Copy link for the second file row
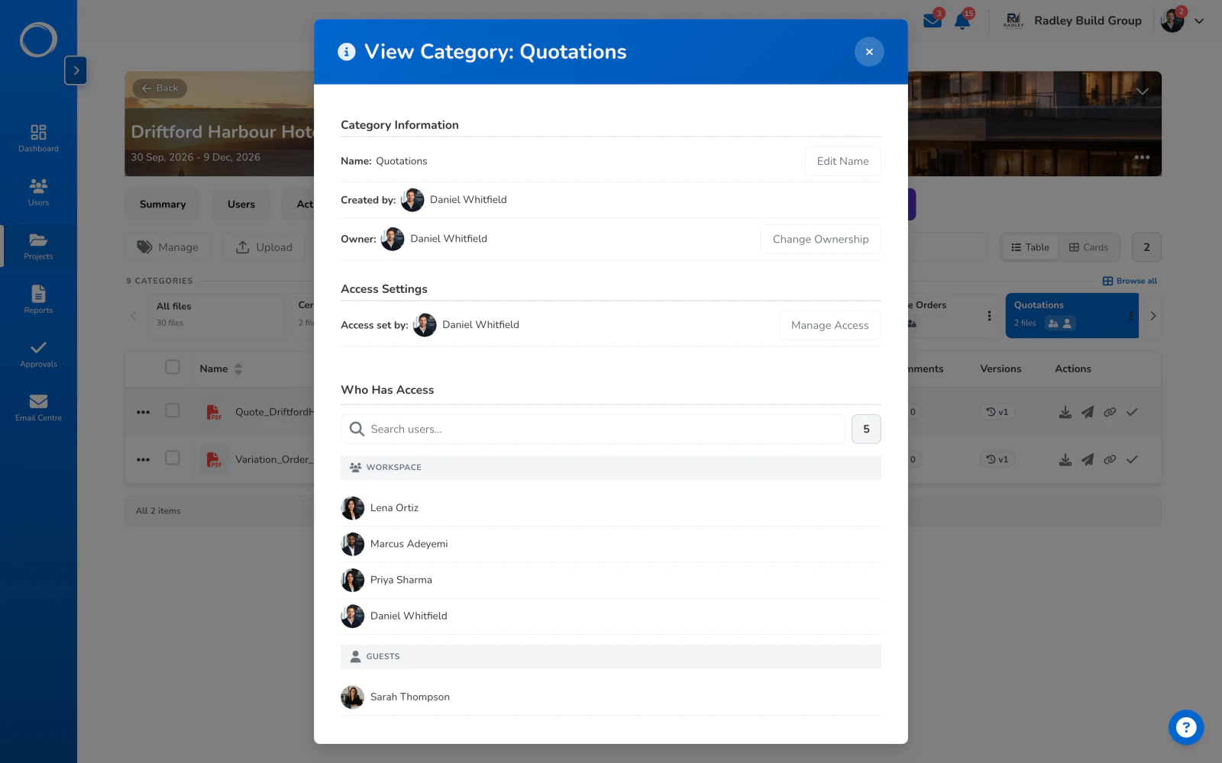The image size is (1222, 763). click(x=1110, y=459)
